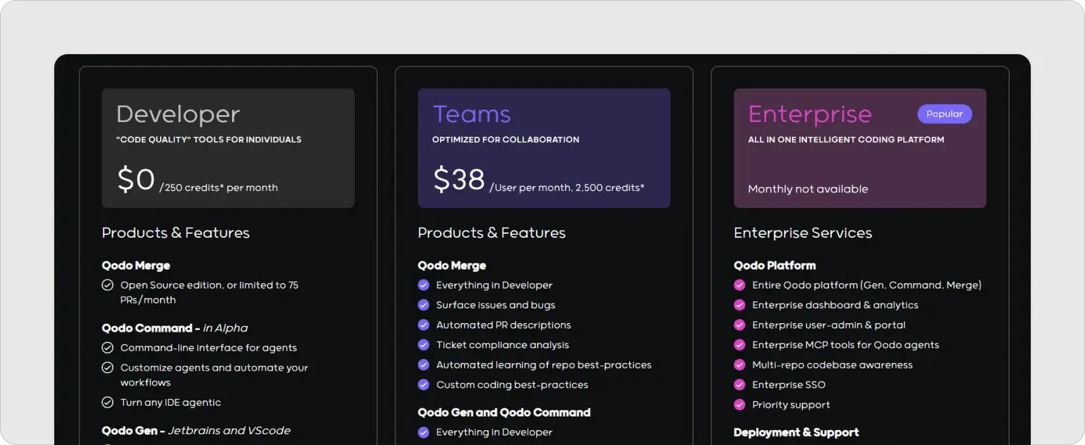The image size is (1085, 445).
Task: Select the Enterprise plan heading
Action: tap(810, 114)
